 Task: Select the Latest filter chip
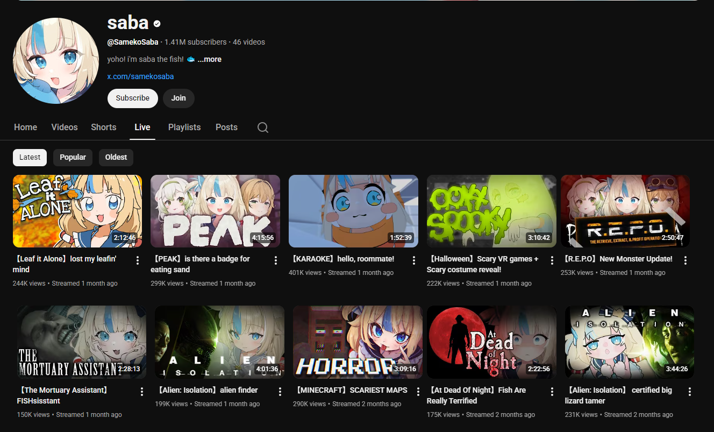30,158
